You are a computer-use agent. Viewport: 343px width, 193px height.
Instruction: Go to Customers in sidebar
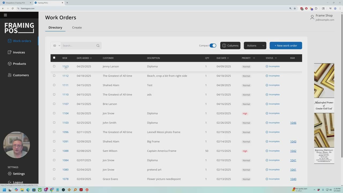tap(21, 75)
